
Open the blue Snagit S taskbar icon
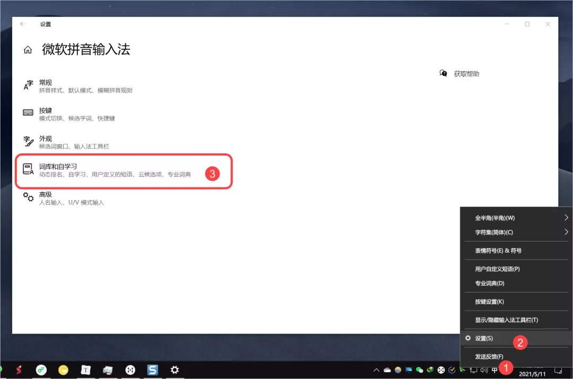[x=152, y=370]
